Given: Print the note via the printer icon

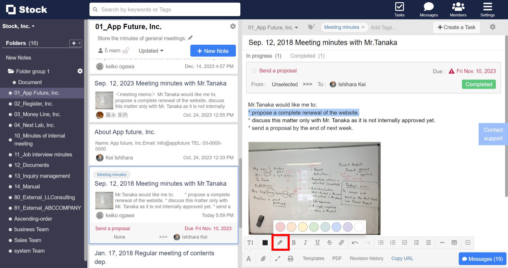Looking at the screenshot, I should 290,258.
